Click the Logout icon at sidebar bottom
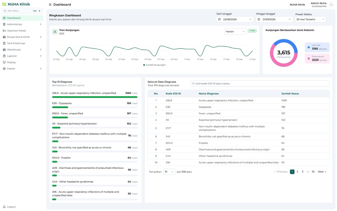 (x=4, y=207)
